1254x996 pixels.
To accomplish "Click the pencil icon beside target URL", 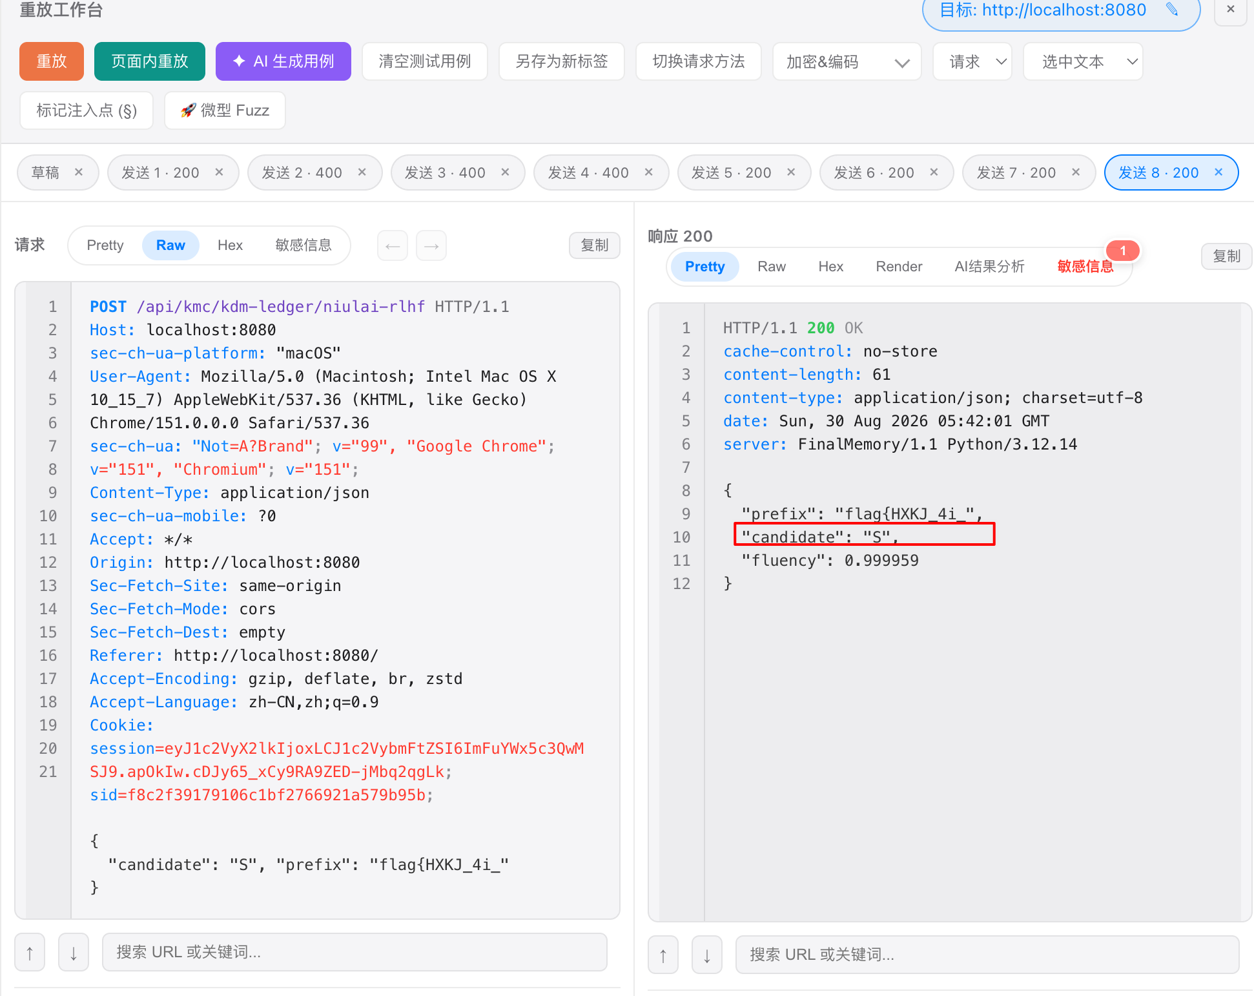I will point(1172,10).
